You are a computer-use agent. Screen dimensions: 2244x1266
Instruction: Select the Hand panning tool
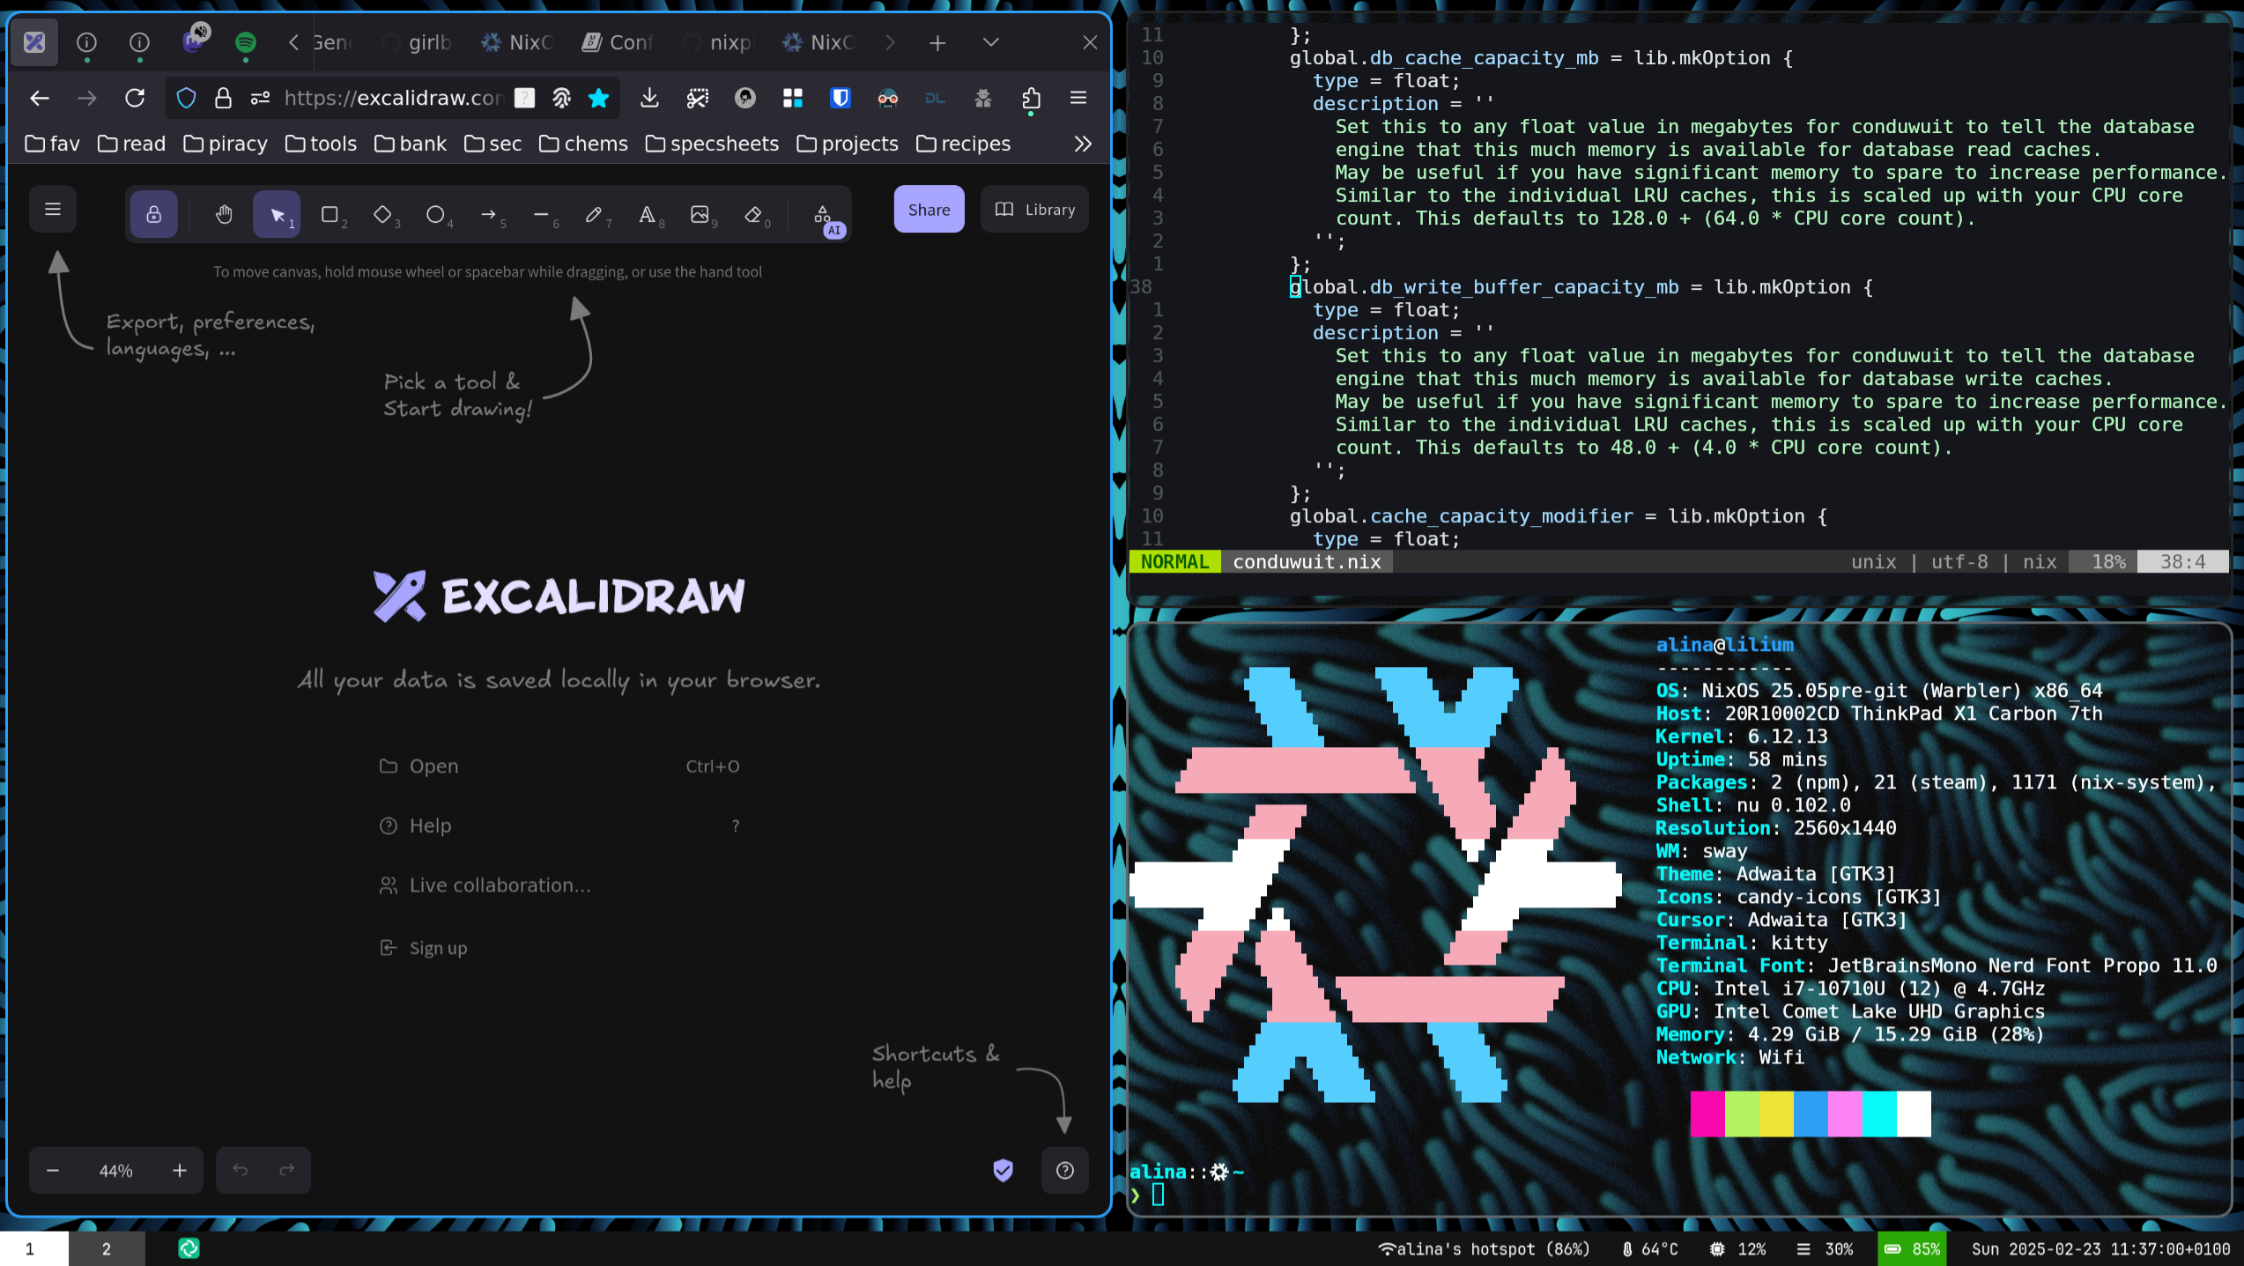coord(224,214)
